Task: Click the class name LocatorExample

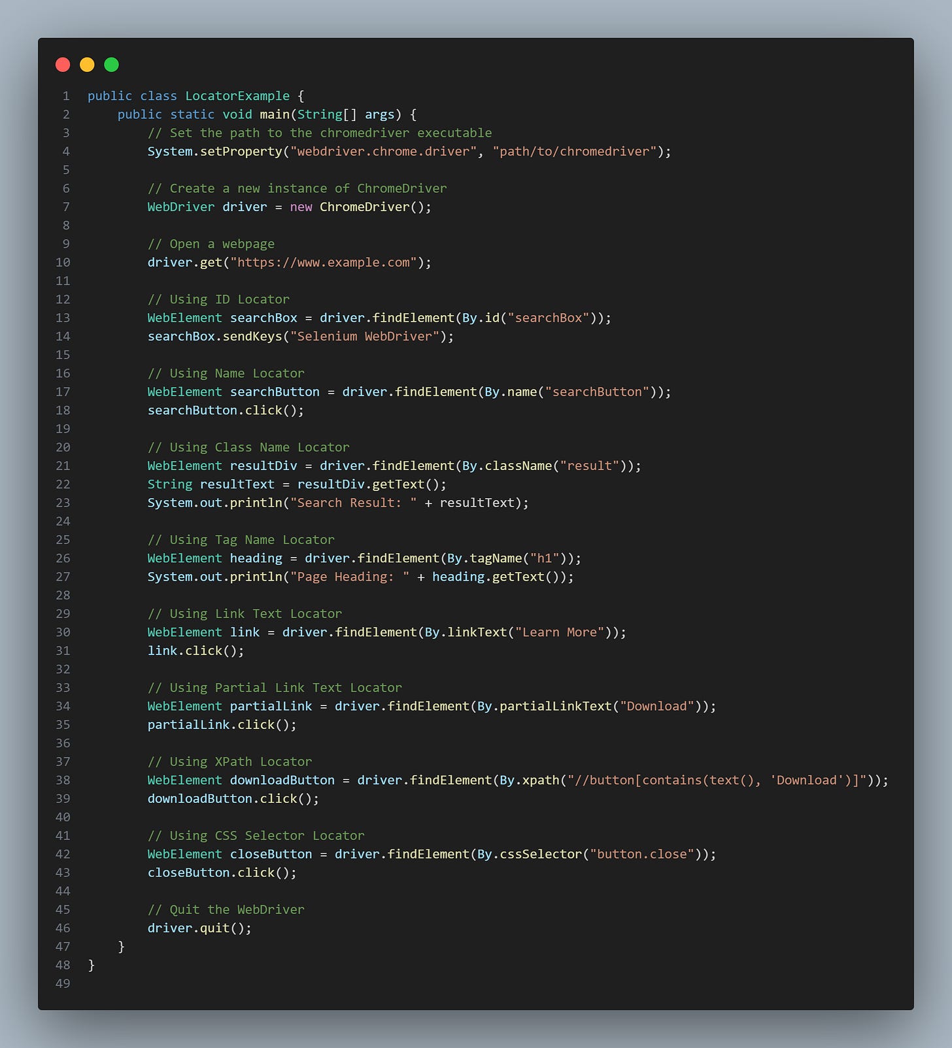Action: click(x=237, y=96)
